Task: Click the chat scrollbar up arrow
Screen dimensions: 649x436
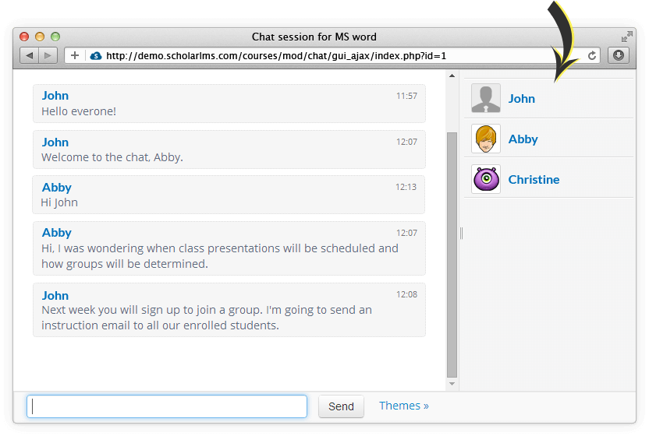Action: pos(452,76)
